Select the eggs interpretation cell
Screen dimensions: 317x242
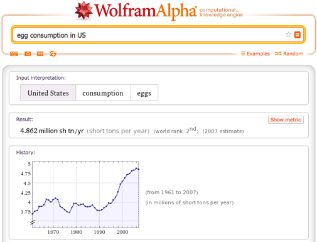coord(144,92)
